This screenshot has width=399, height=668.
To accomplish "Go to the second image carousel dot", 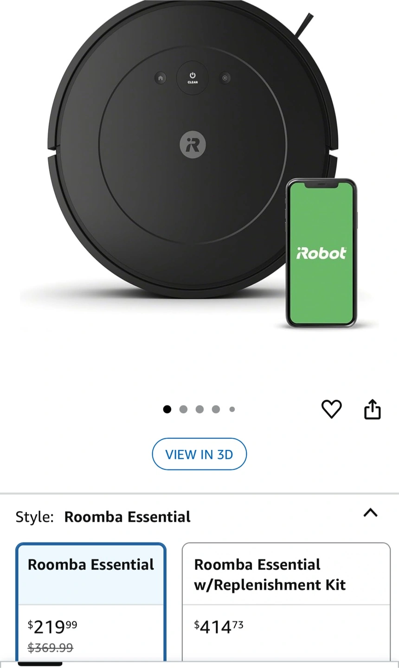I will point(183,409).
